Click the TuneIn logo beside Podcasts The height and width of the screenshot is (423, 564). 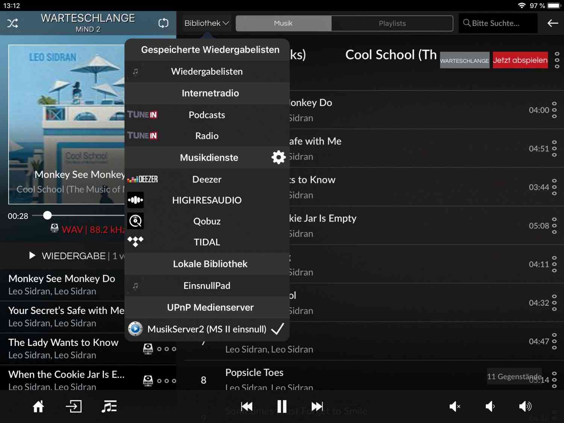point(142,115)
